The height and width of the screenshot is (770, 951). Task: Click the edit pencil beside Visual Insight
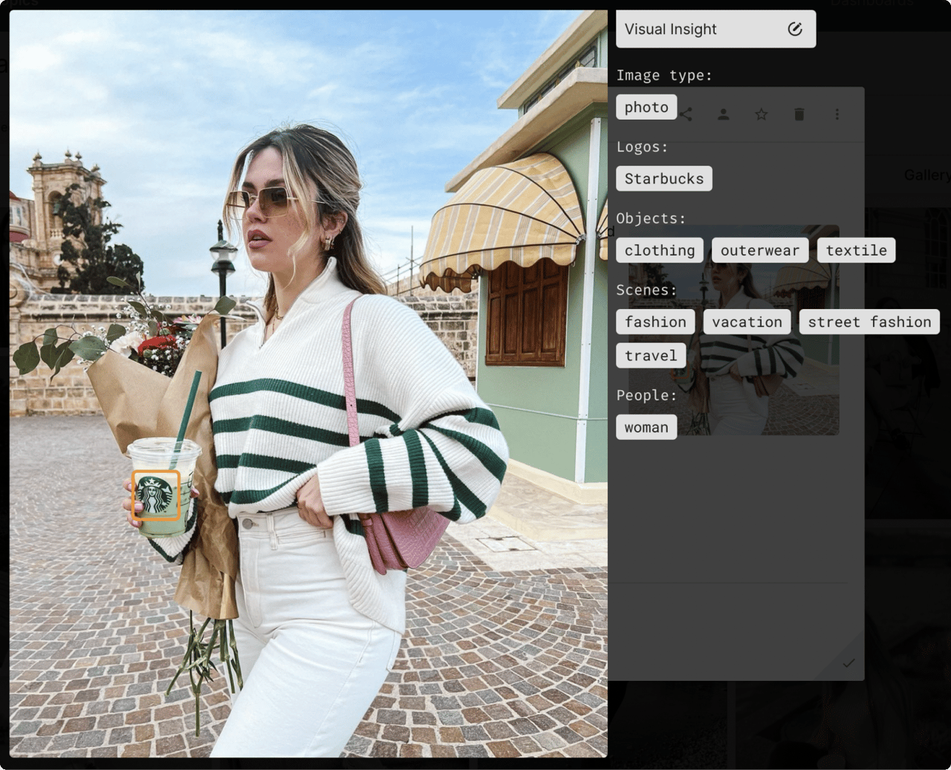pyautogui.click(x=795, y=29)
